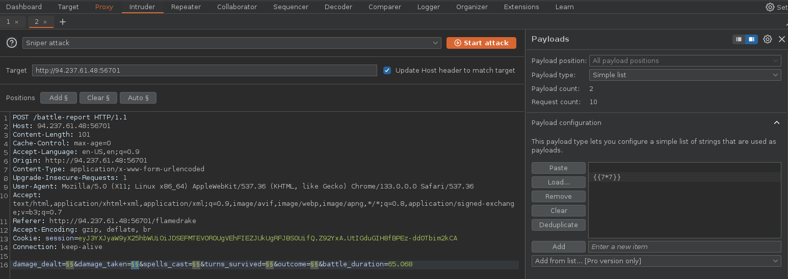
Task: Click the Add § positions button
Action: (x=59, y=98)
